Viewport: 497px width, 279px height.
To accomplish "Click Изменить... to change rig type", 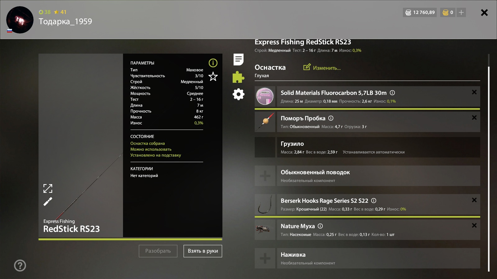I will click(x=322, y=68).
